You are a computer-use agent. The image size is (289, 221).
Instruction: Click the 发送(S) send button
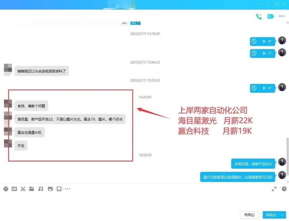[271, 215]
